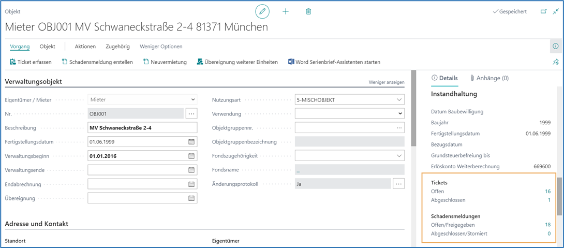564x248 pixels.
Task: Open page in new window icon
Action: tap(543, 11)
